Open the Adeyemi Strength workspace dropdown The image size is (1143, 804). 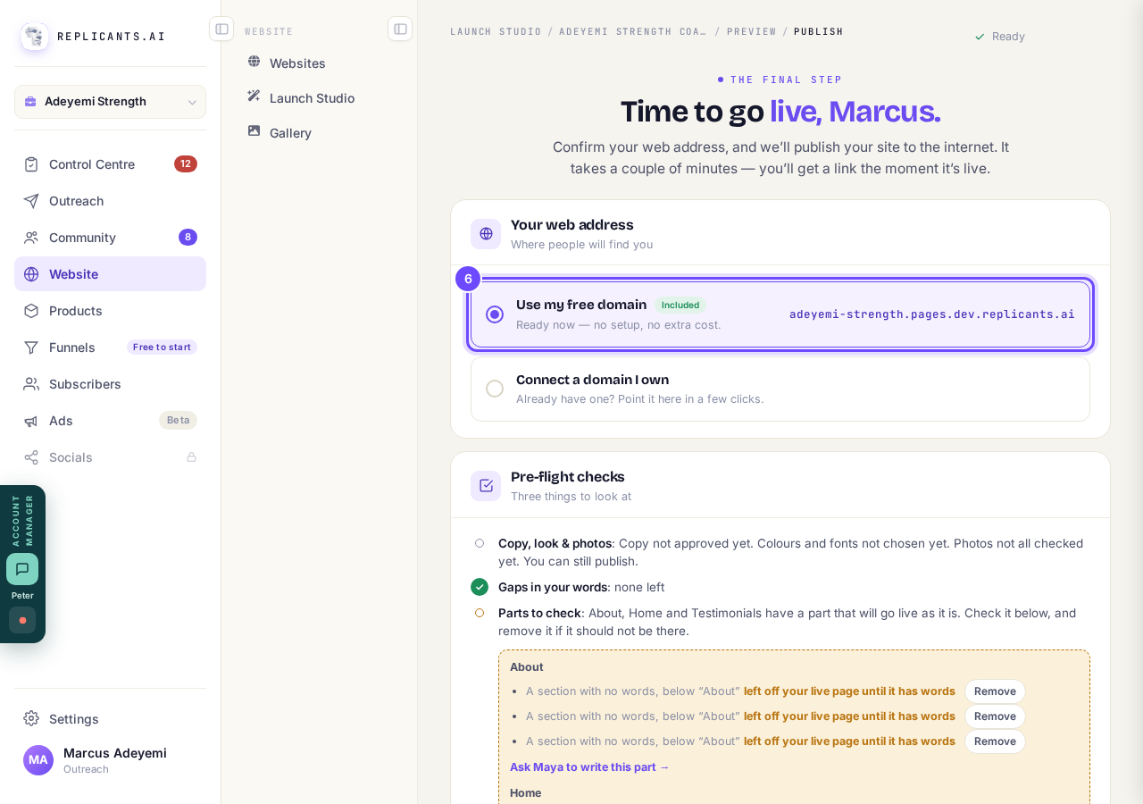[x=110, y=102]
